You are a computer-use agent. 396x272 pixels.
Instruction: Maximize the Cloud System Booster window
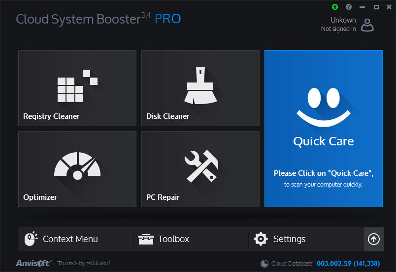pos(376,7)
